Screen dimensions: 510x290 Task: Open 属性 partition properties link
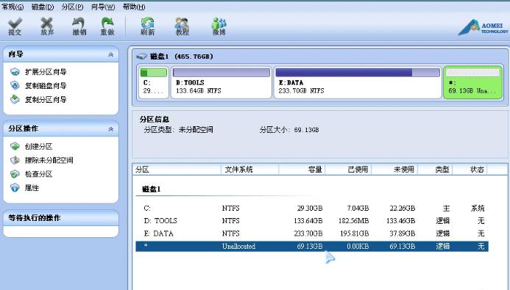point(32,188)
